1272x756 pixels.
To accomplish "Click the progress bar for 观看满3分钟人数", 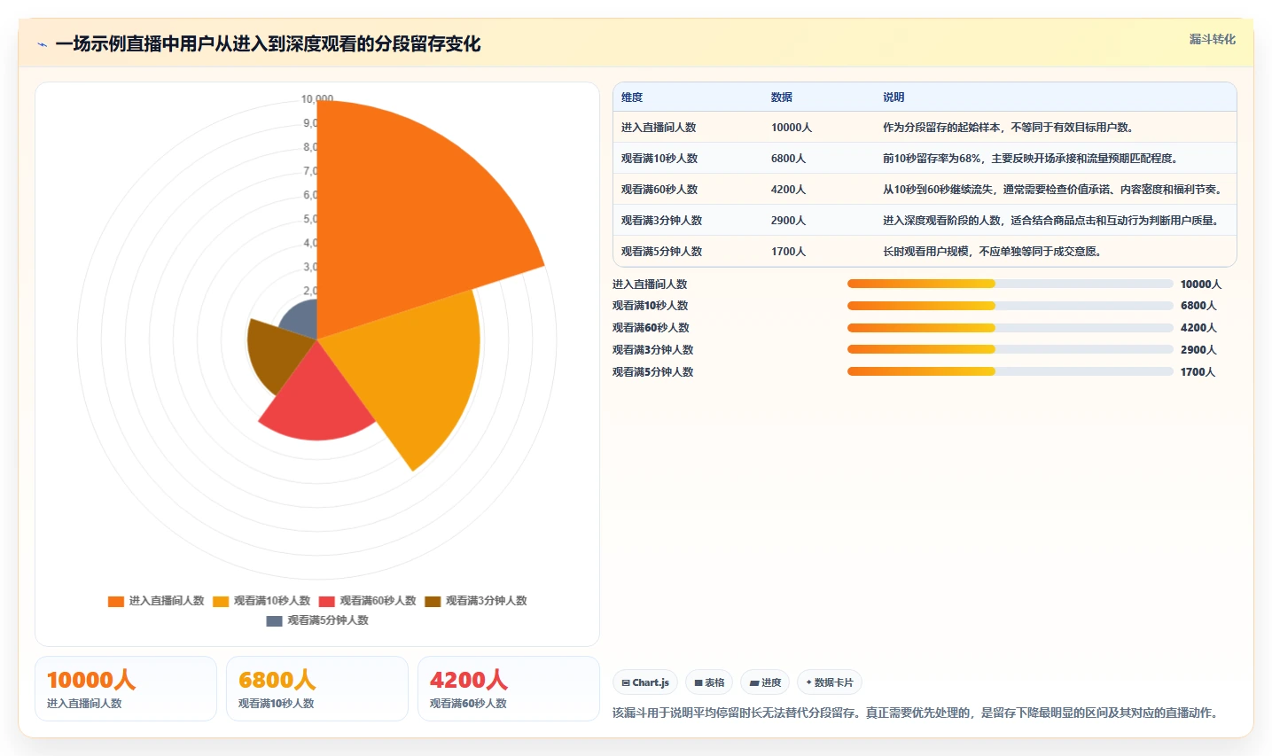I will coord(1011,350).
